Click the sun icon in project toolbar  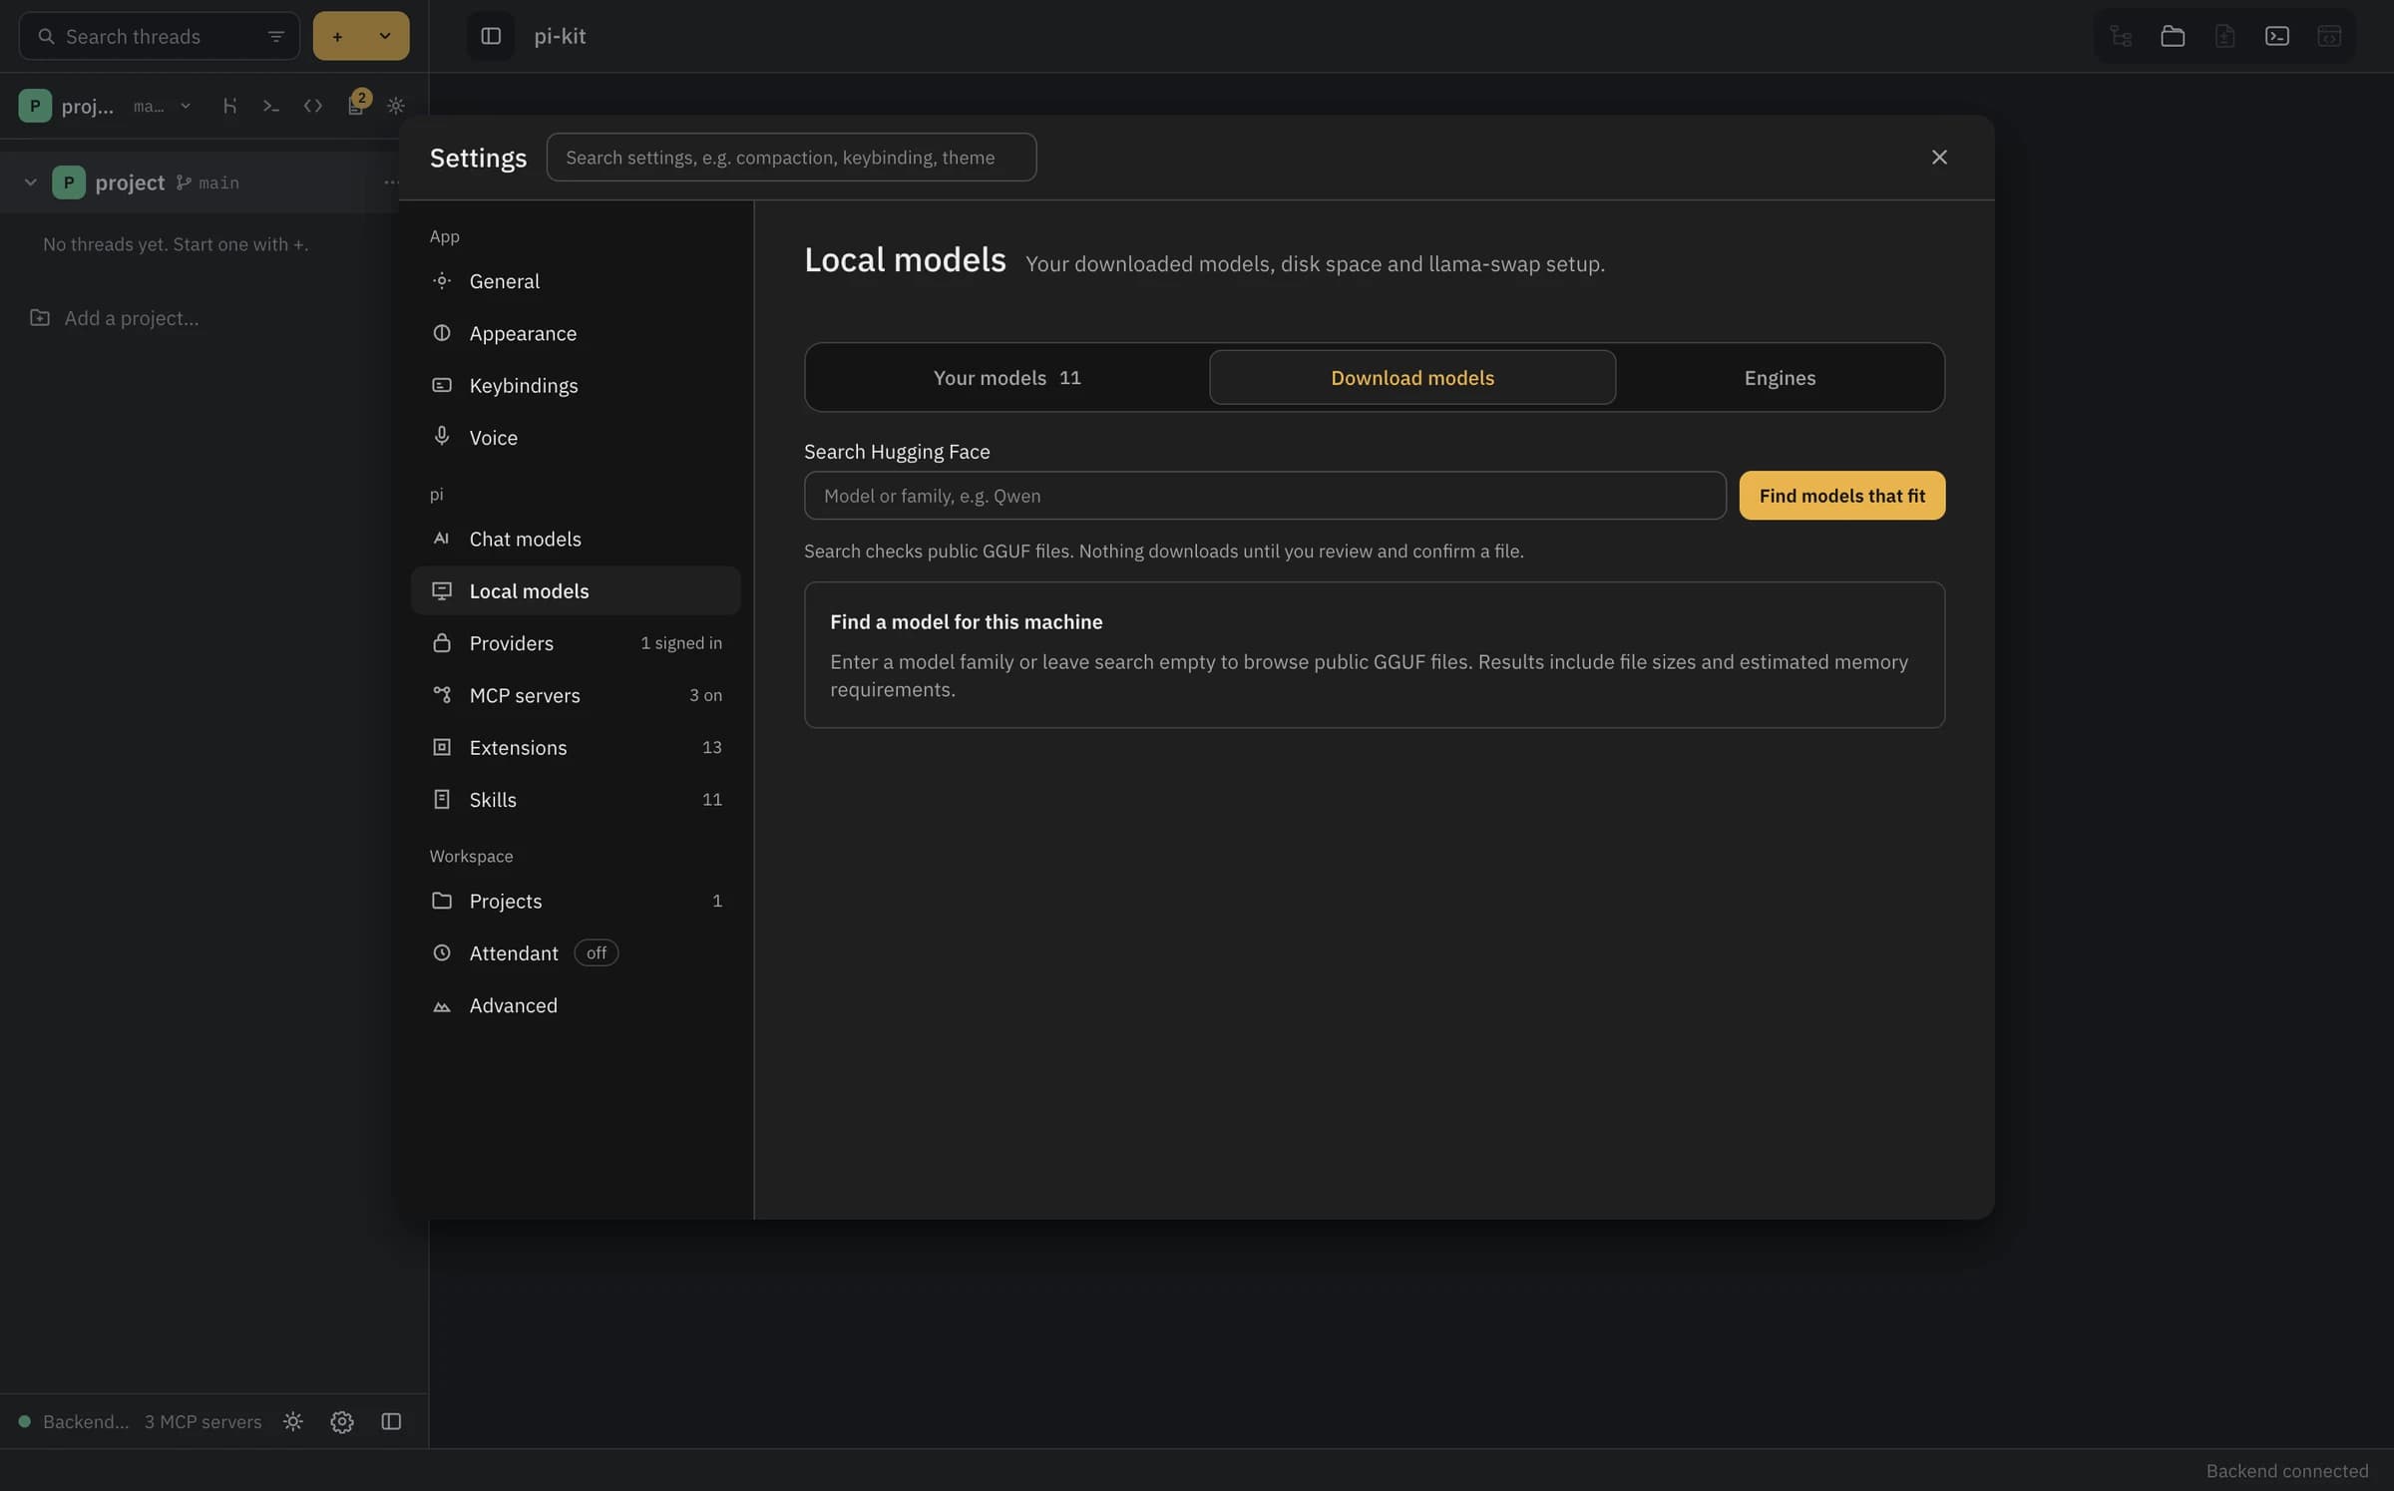[396, 106]
